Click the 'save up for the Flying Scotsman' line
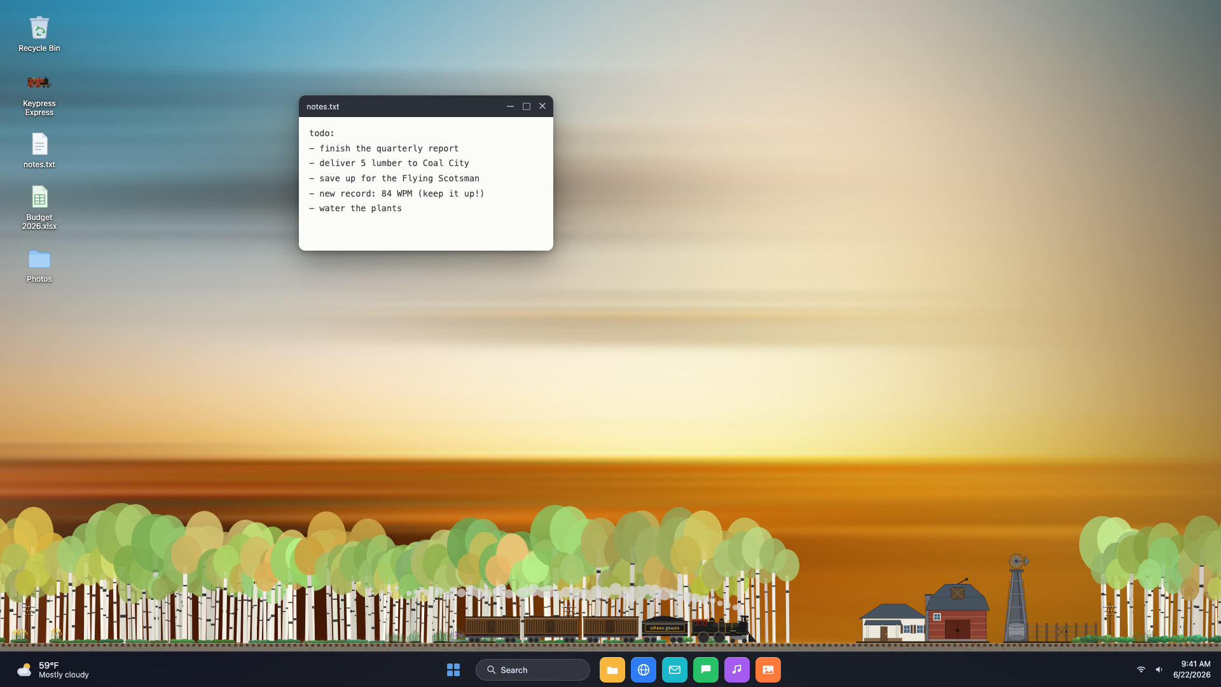 [x=394, y=179]
